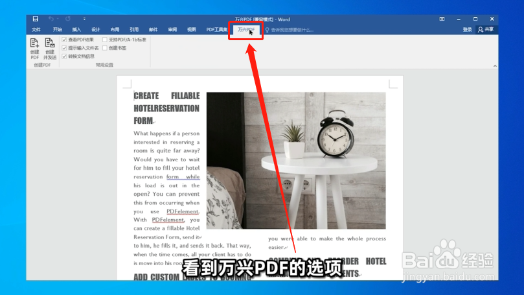Screen dimensions: 524x295
Task: Click the heading 'CREATE FILLABLE' in the document
Action: click(x=166, y=96)
